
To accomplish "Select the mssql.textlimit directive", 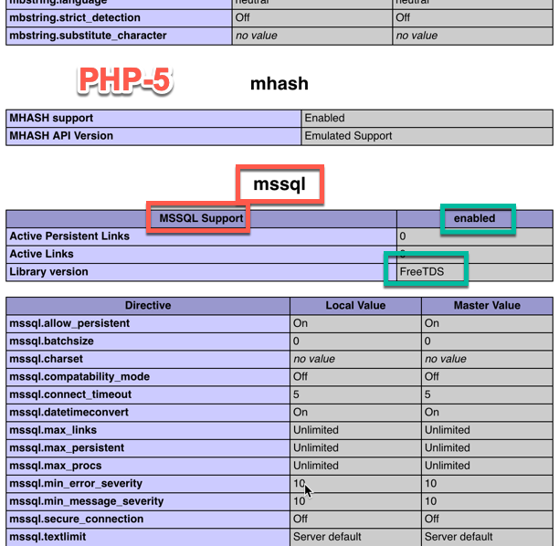I will pyautogui.click(x=148, y=537).
